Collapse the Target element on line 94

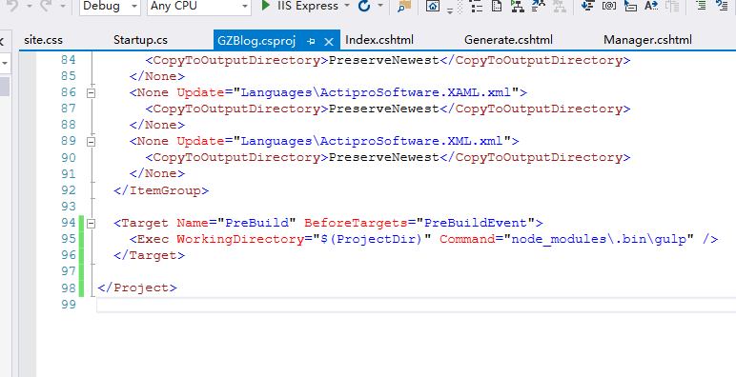pos(92,223)
